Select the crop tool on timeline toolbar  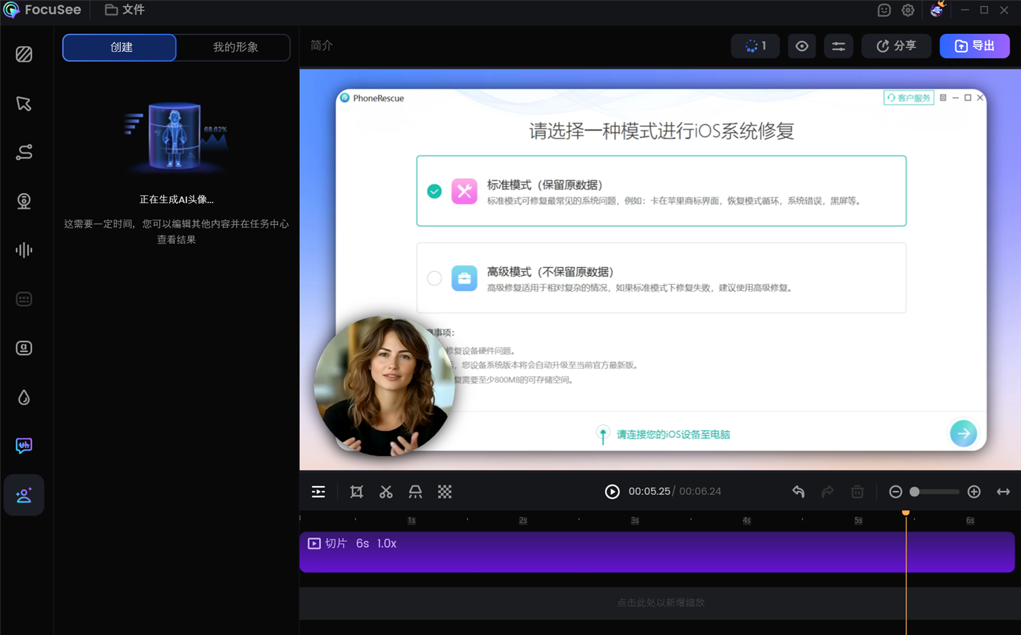[x=356, y=492]
